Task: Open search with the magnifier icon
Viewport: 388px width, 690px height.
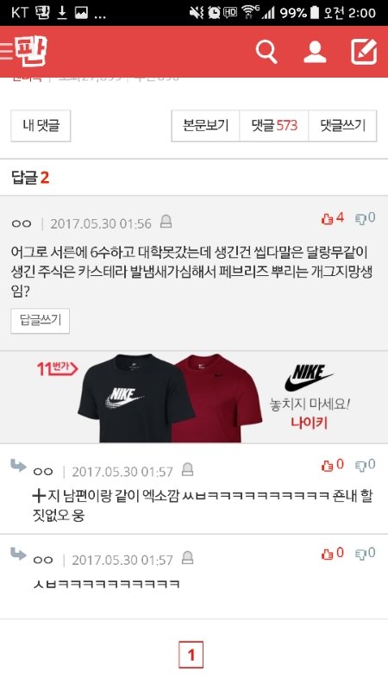Action: [266, 52]
